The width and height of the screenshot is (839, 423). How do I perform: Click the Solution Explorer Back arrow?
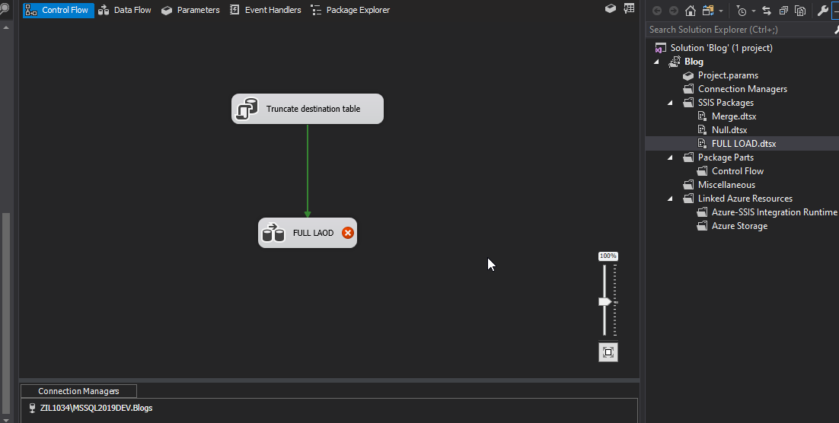(x=657, y=11)
